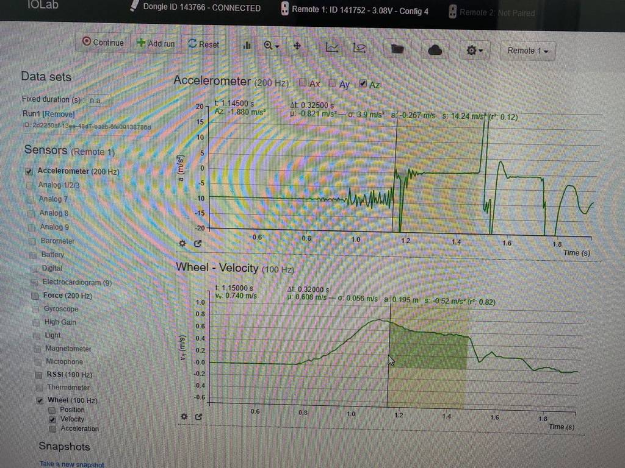Enable the Battery sensor checkbox
The width and height of the screenshot is (625, 468).
33,255
